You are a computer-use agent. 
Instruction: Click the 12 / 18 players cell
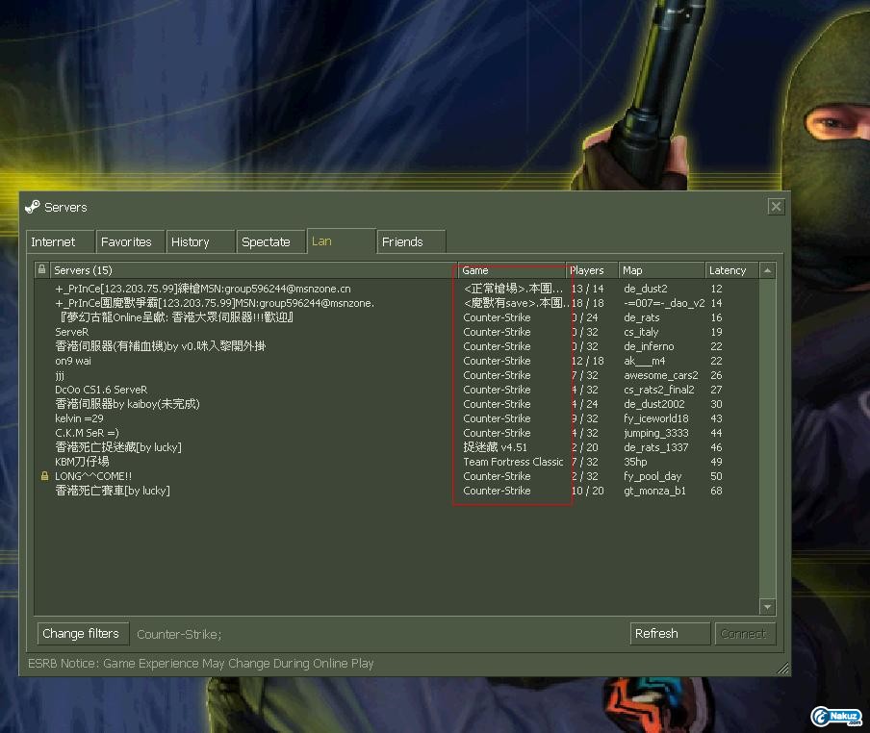pos(588,361)
